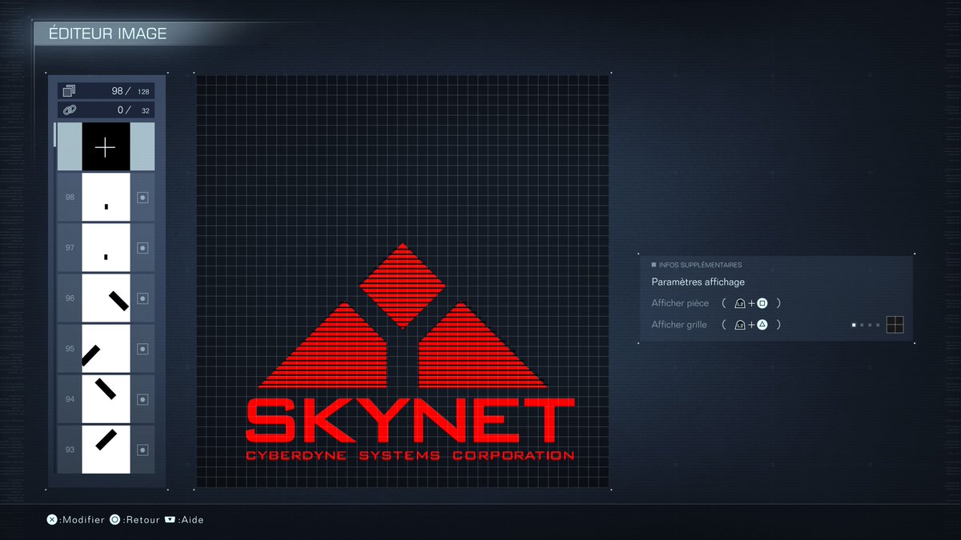
Task: Click the circle button icon for Retour
Action: [x=115, y=519]
